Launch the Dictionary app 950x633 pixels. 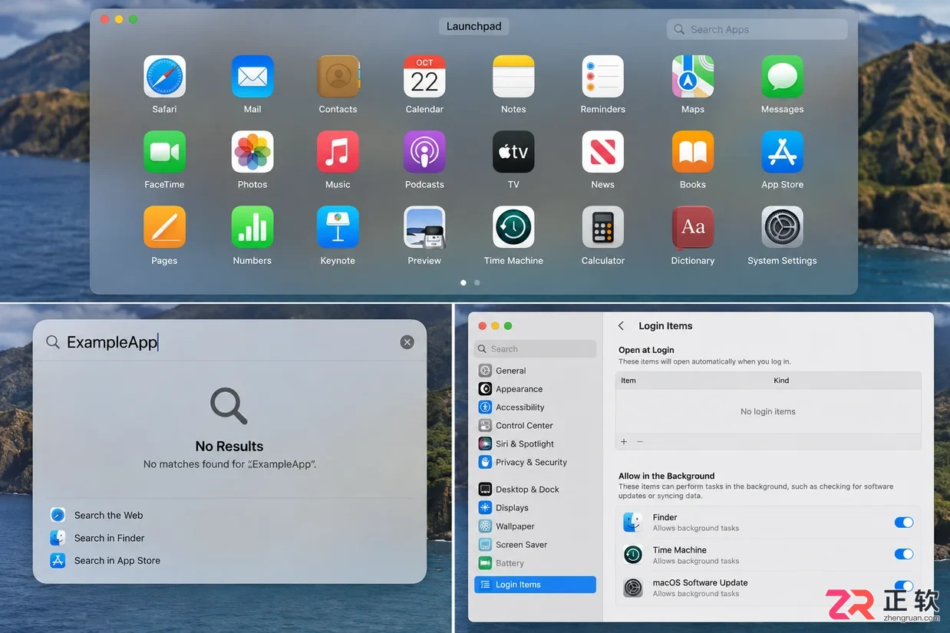(693, 227)
